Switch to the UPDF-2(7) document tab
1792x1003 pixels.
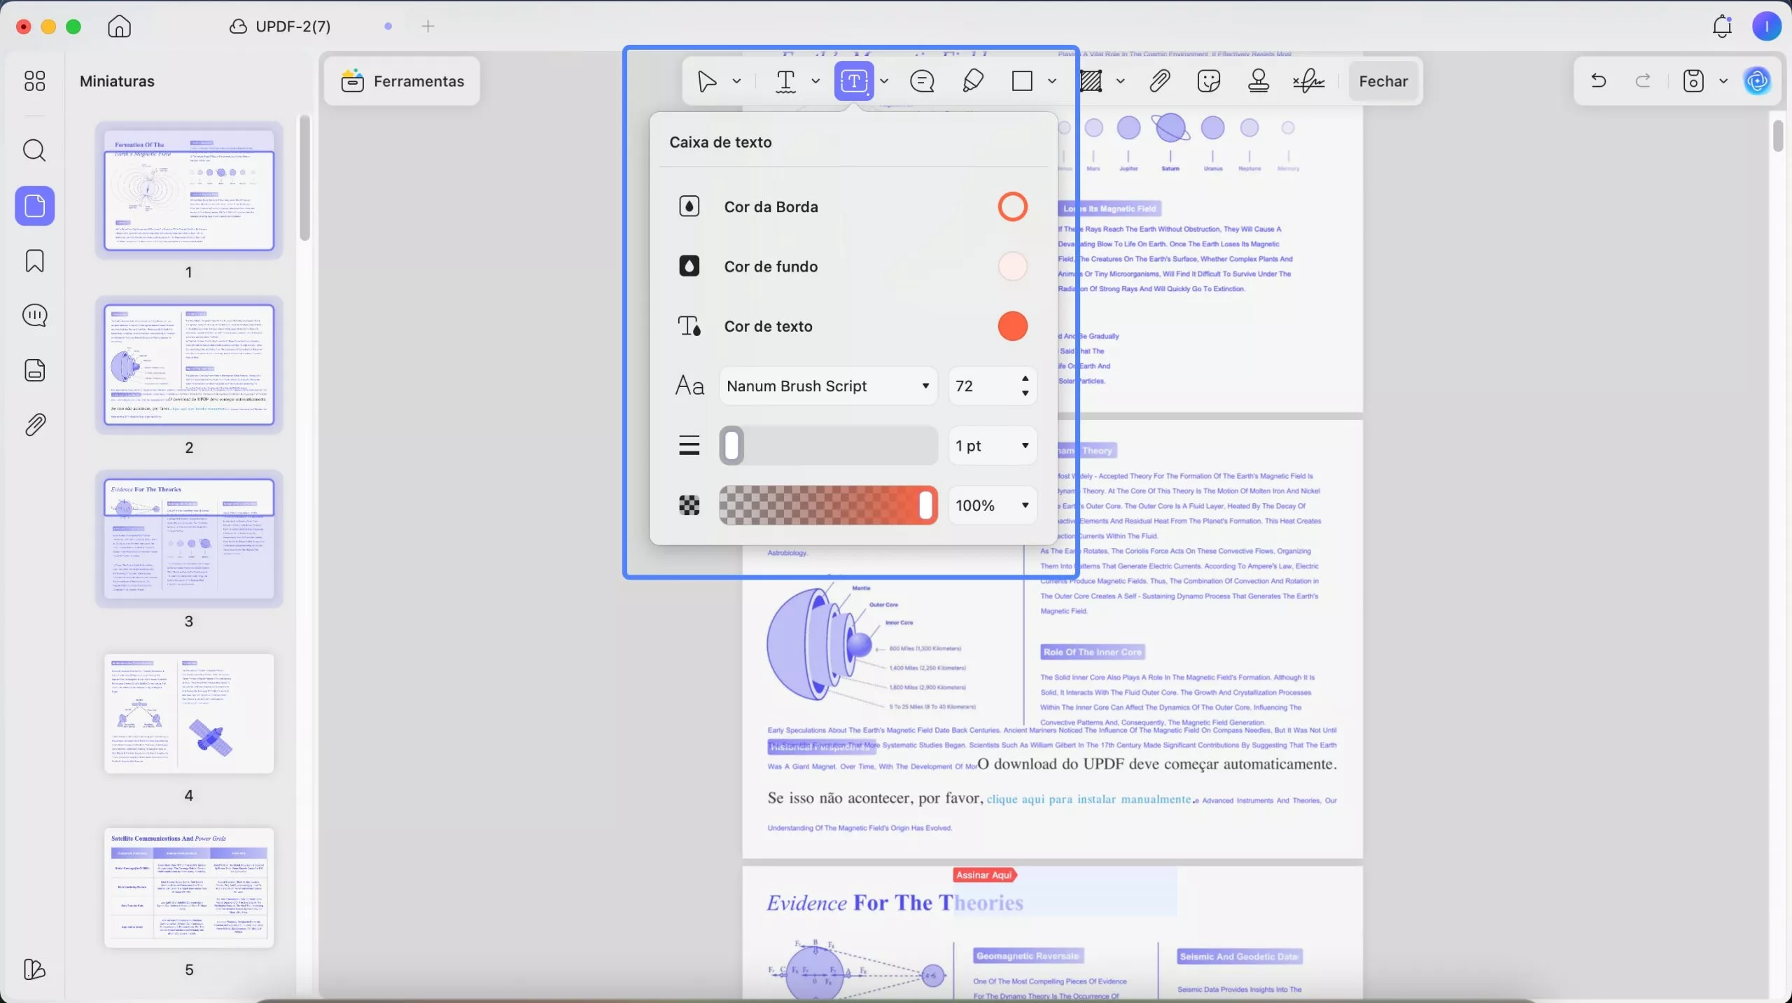click(x=293, y=27)
